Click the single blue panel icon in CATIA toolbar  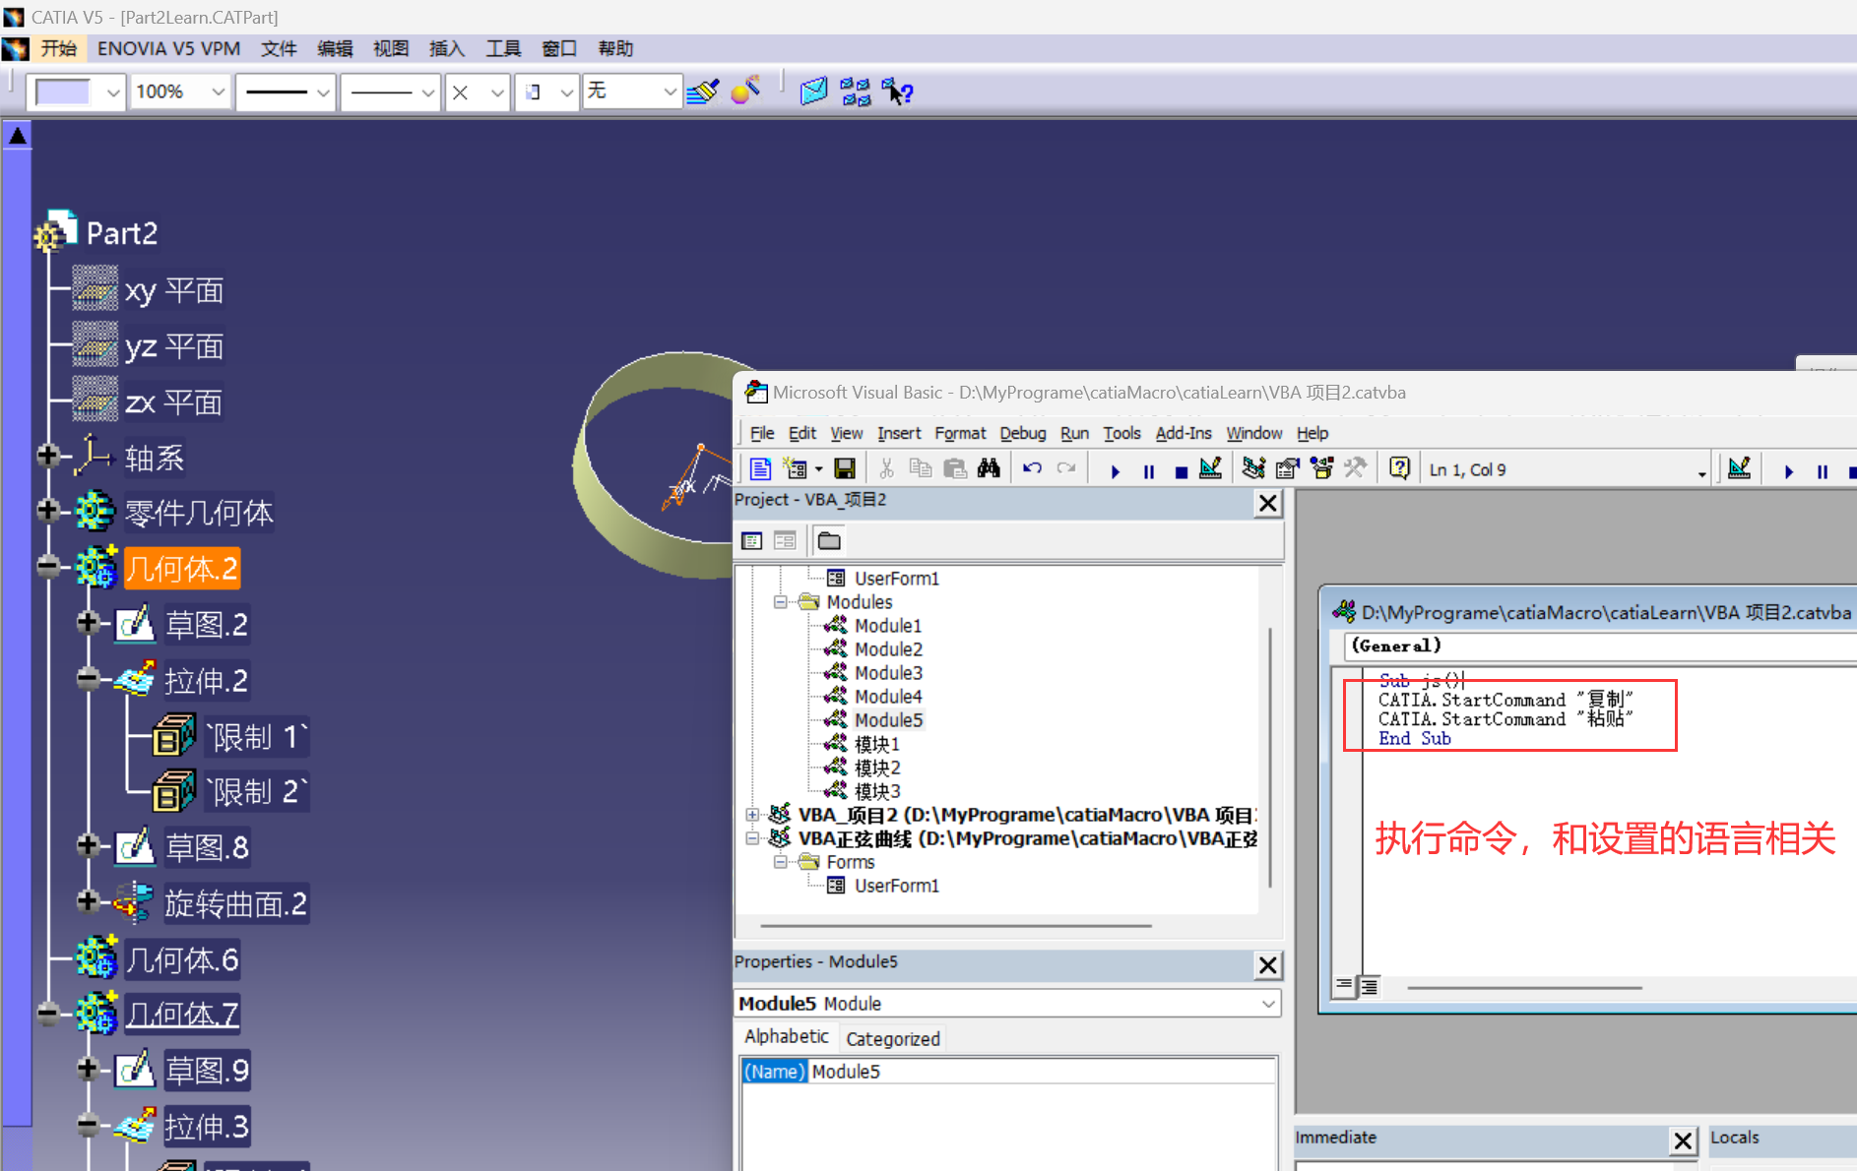[x=813, y=92]
